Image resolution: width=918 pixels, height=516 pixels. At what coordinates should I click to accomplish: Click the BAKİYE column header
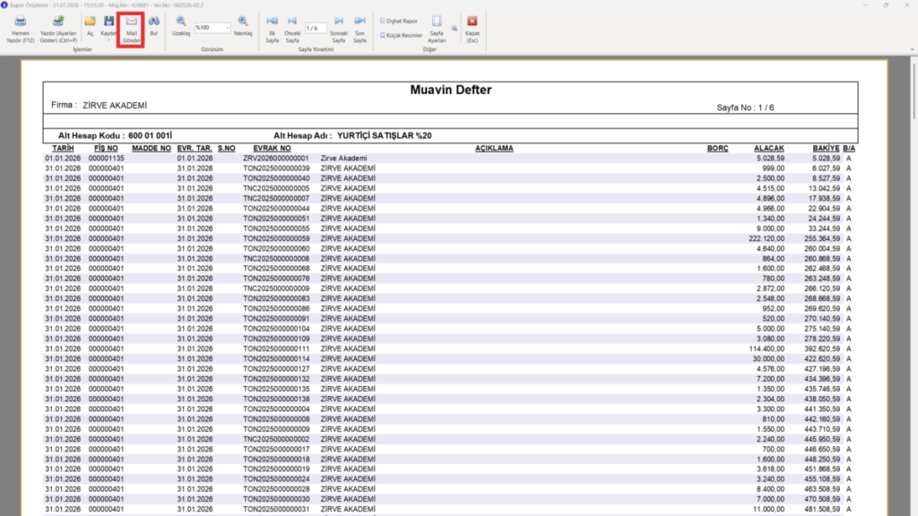click(826, 149)
